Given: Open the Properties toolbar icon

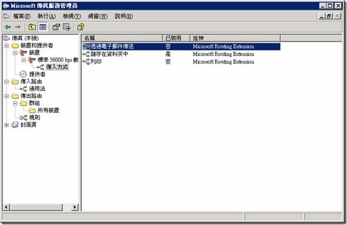Looking at the screenshot, I should 56,27.
